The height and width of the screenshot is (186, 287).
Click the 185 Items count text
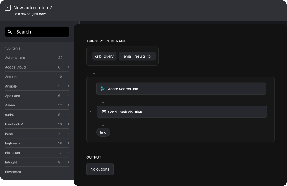pyautogui.click(x=13, y=48)
